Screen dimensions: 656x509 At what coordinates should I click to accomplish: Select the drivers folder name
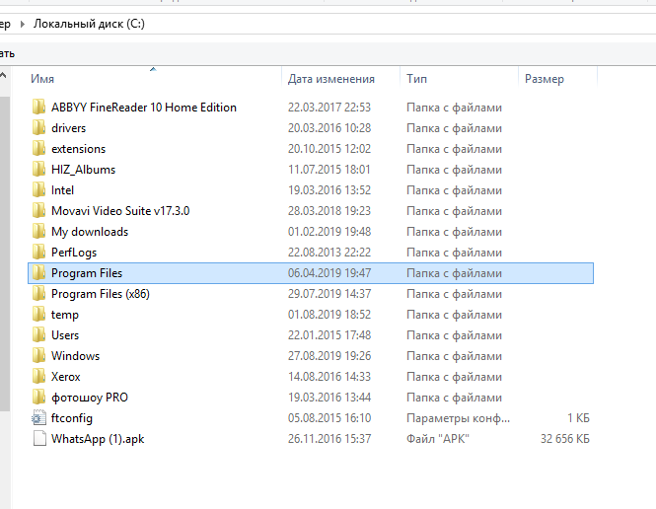point(69,127)
